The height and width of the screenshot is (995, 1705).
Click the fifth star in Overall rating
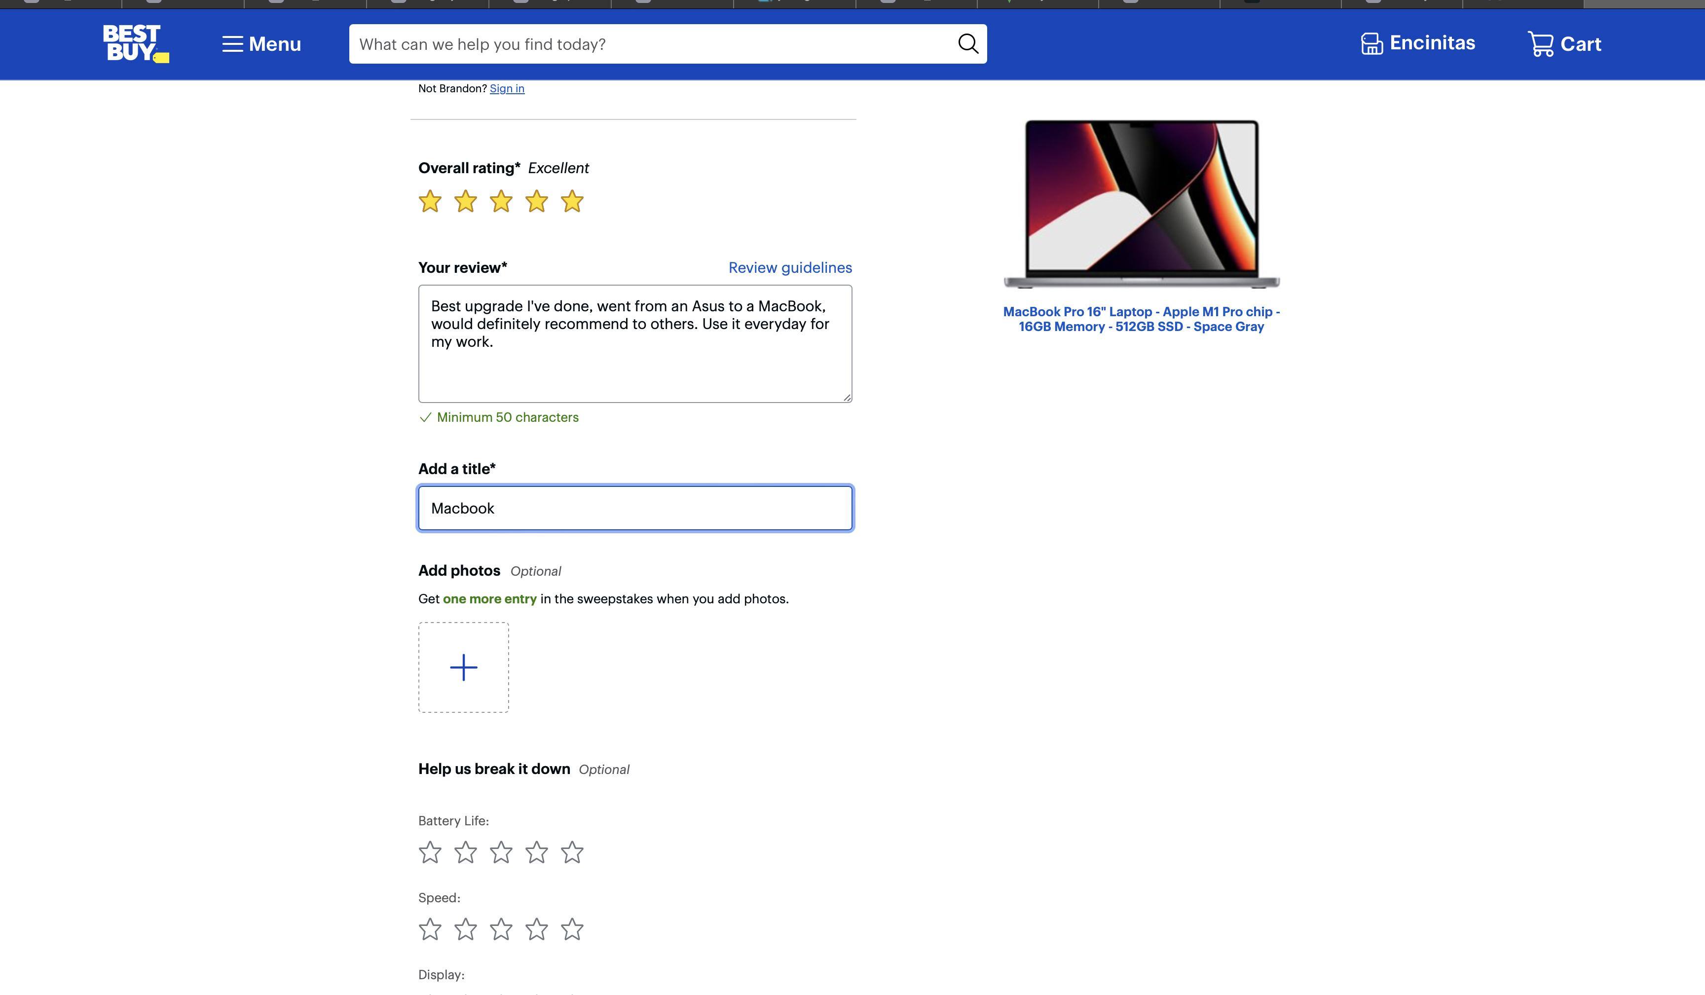point(572,200)
